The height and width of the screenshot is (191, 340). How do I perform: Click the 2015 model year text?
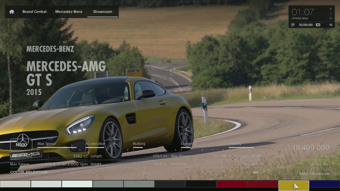(x=34, y=92)
